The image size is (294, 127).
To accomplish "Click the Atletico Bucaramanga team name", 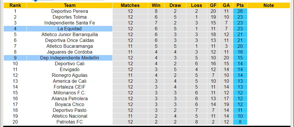I will pos(70,46).
